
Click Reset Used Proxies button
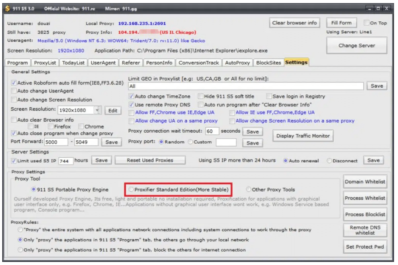click(x=150, y=160)
